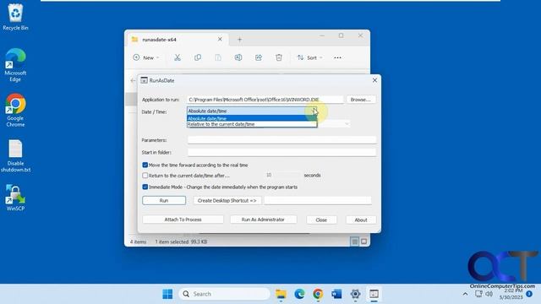This screenshot has width=541, height=304.
Task: Show hidden icons chevron in system tray
Action: tap(465, 294)
